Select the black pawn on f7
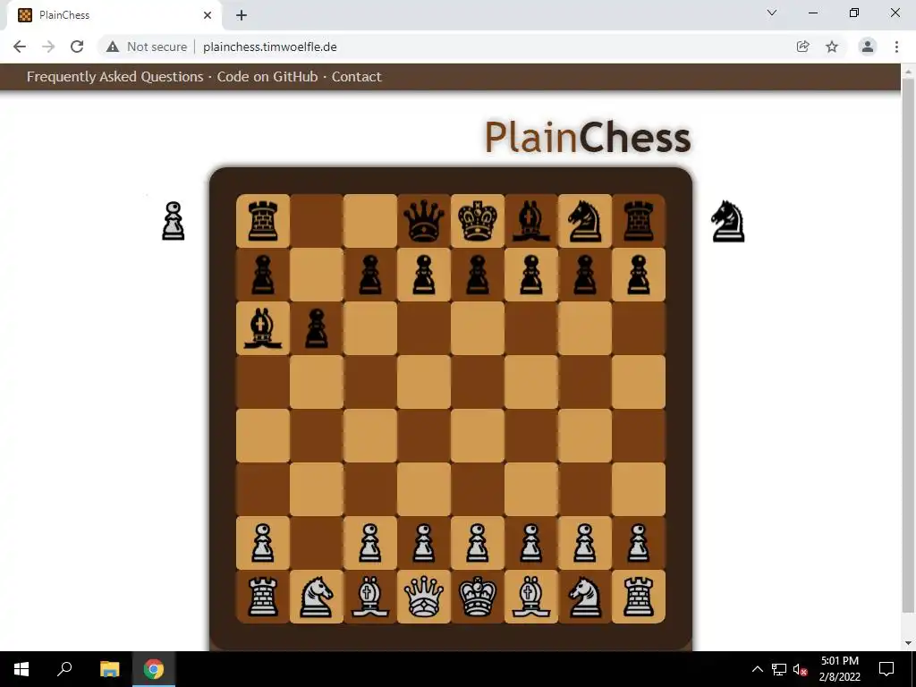Image resolution: width=916 pixels, height=687 pixels. pos(531,275)
